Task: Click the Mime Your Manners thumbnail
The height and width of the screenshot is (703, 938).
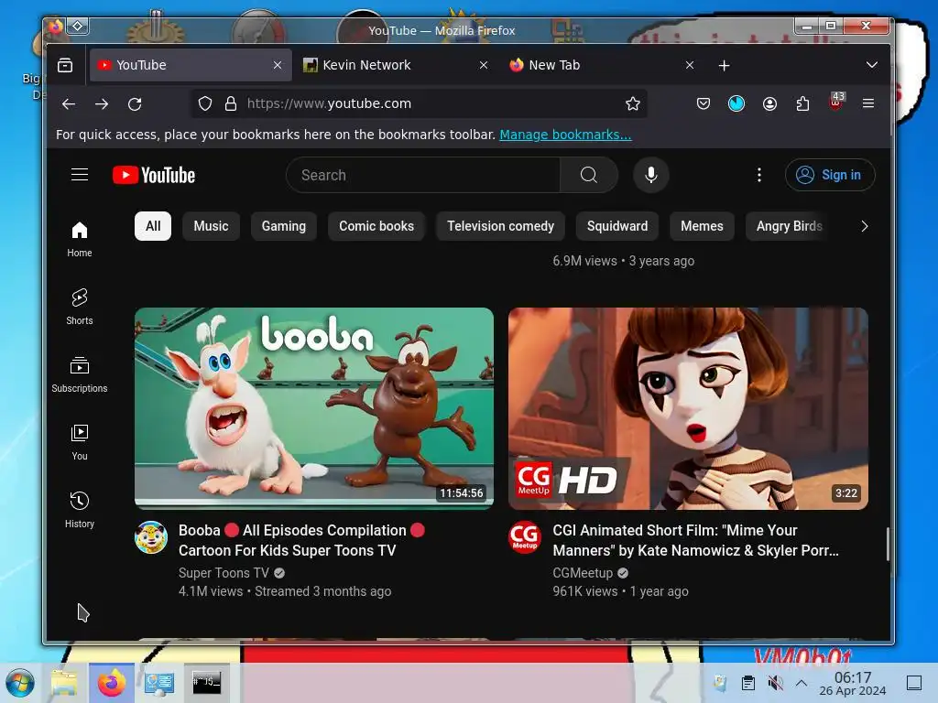Action: pos(688,408)
